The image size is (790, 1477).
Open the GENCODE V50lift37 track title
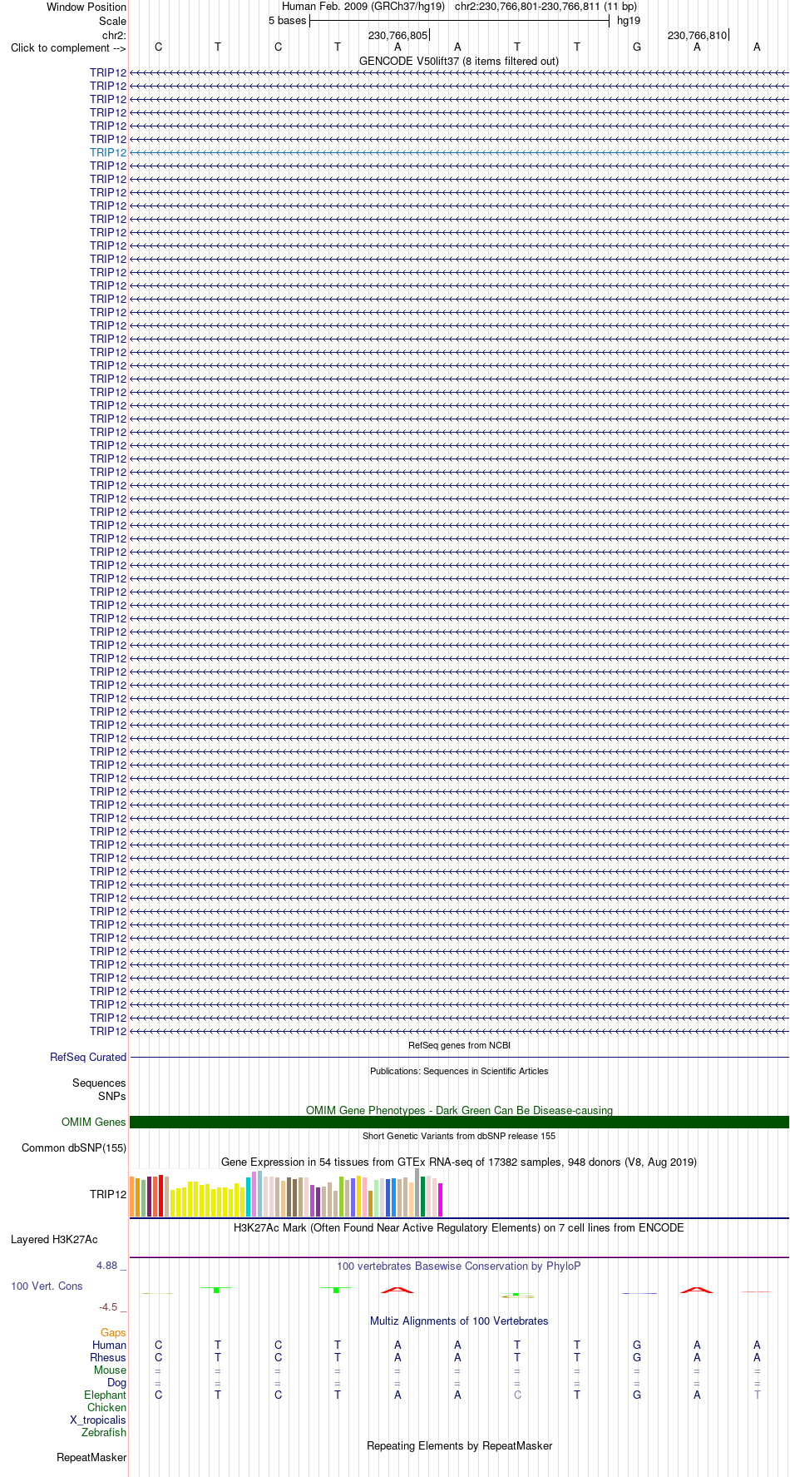[459, 61]
